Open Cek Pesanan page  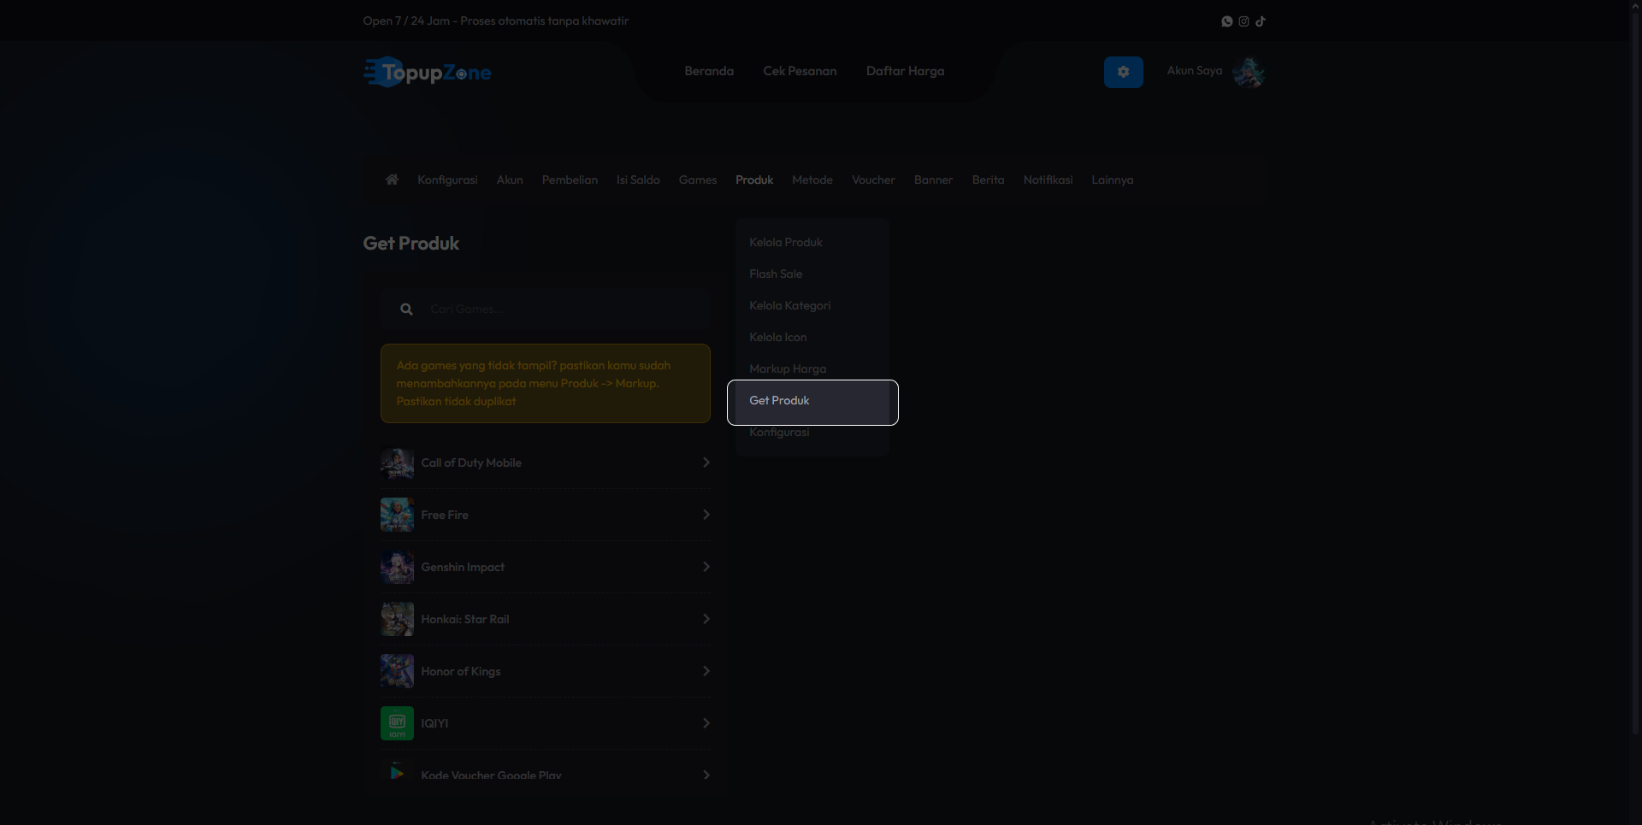coord(800,71)
